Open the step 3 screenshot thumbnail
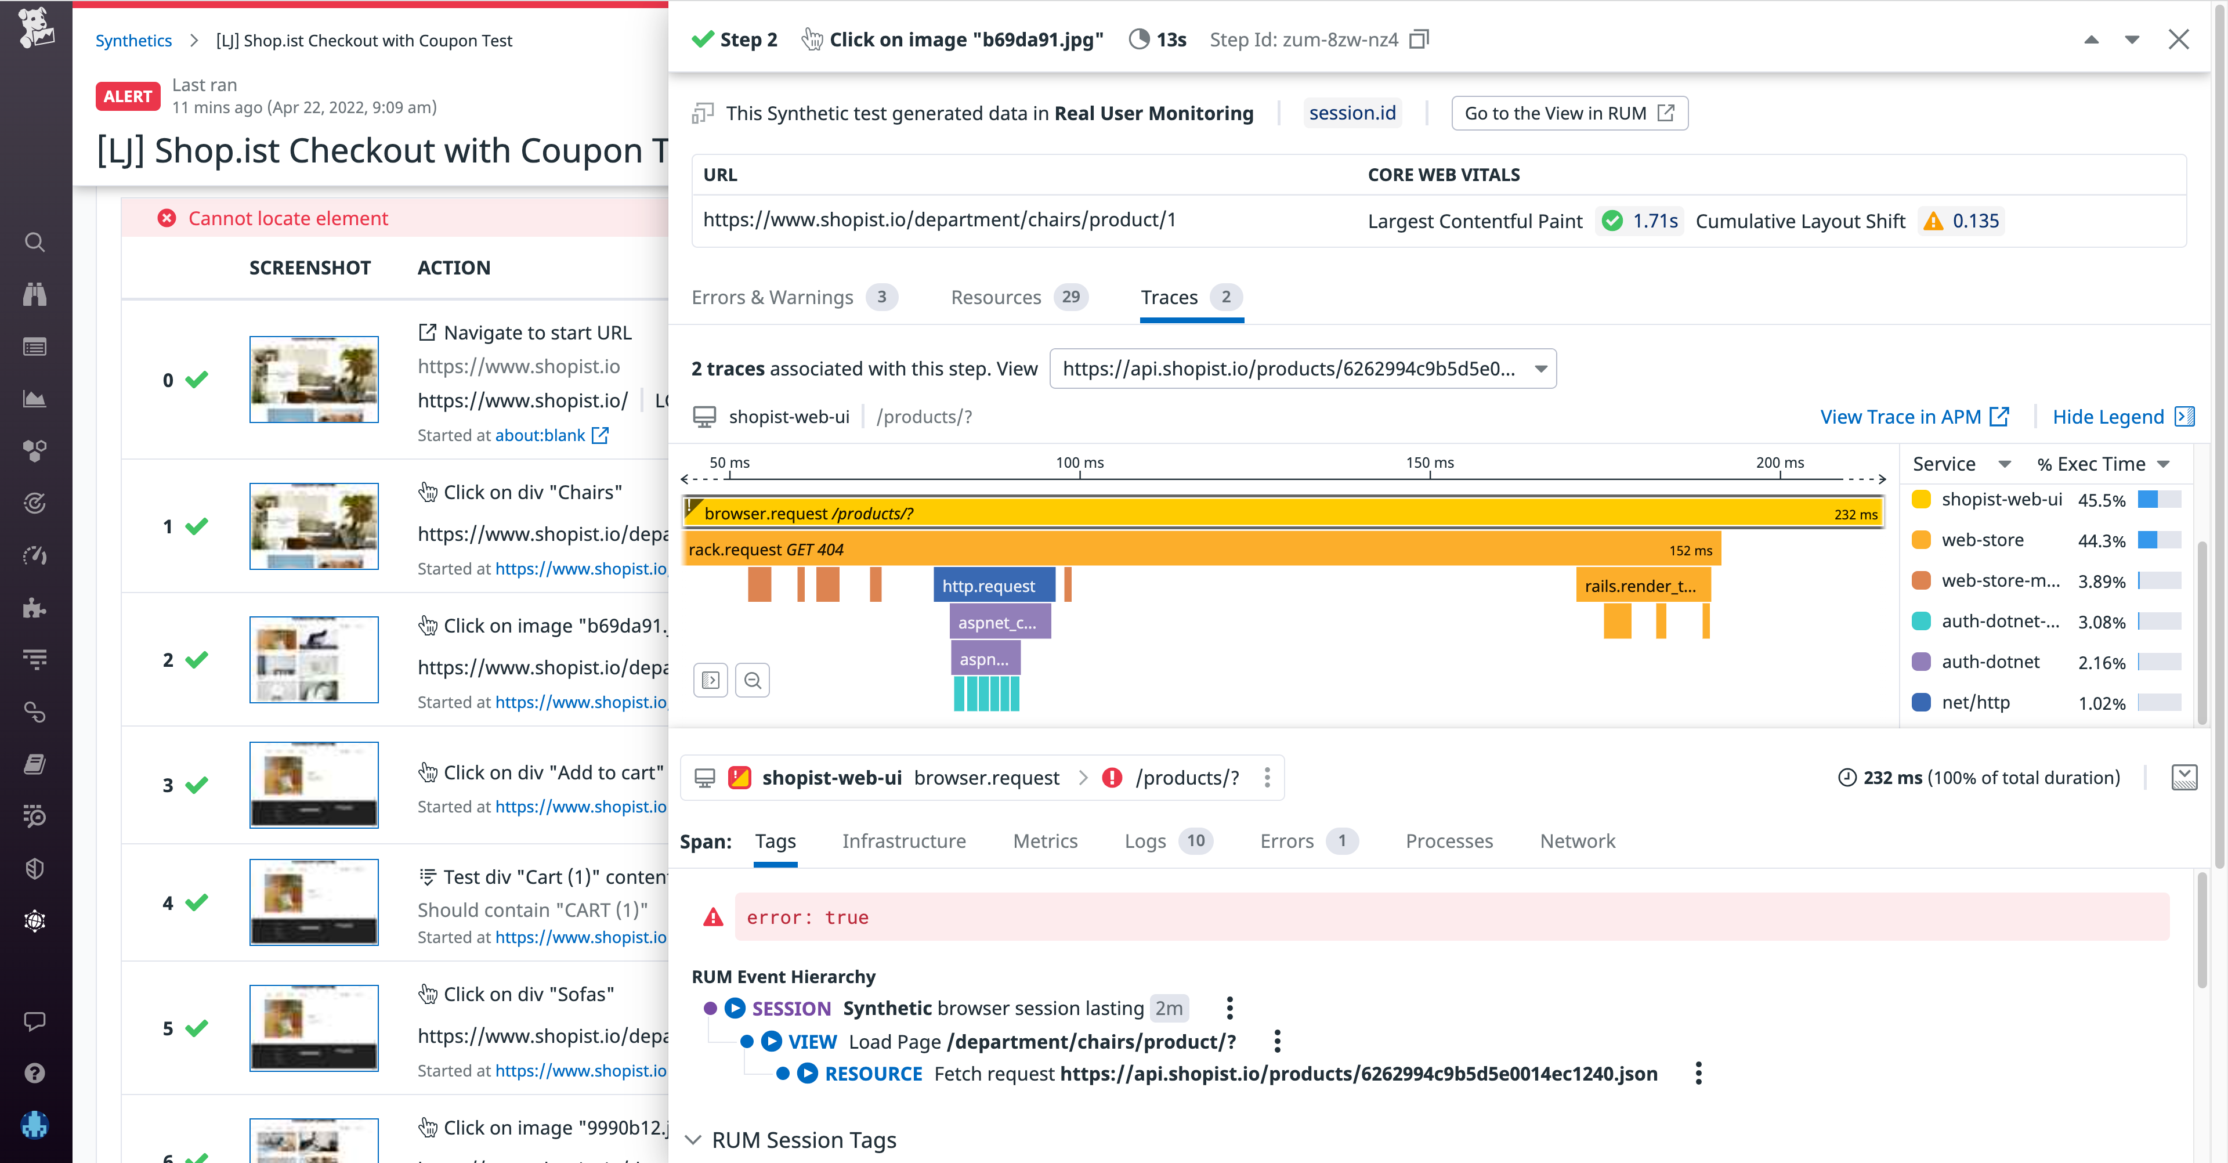The height and width of the screenshot is (1163, 2228). 313,784
